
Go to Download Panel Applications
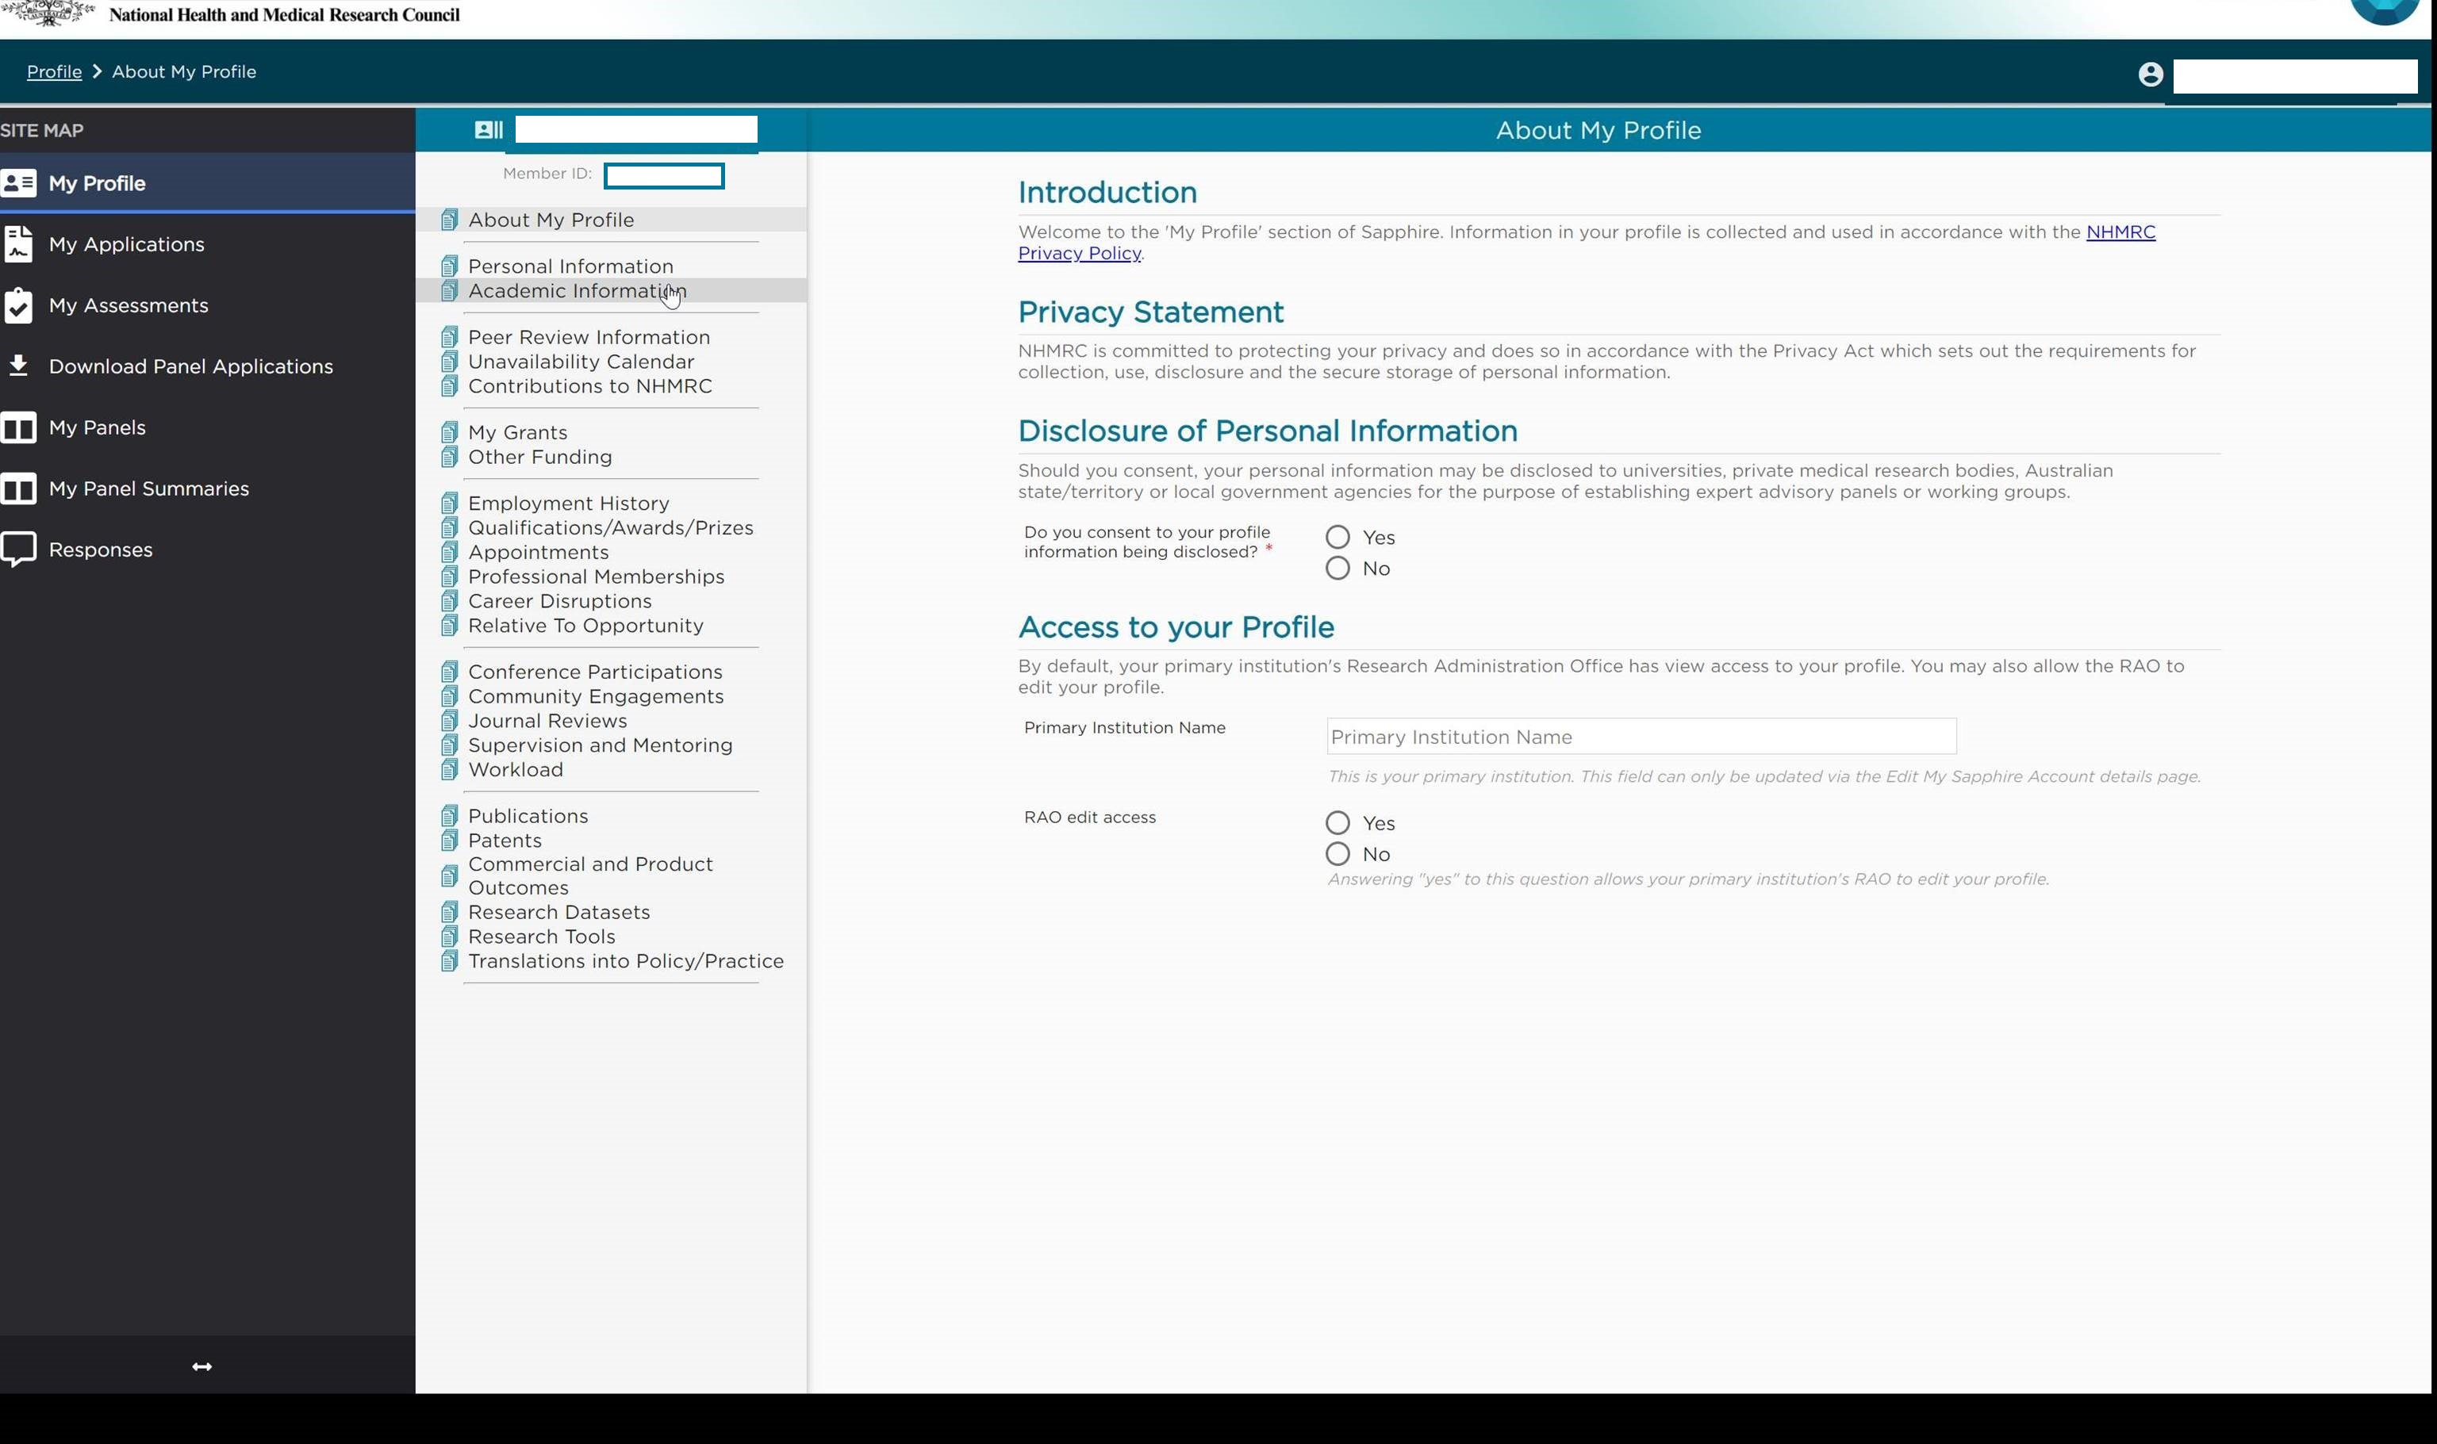tap(190, 367)
